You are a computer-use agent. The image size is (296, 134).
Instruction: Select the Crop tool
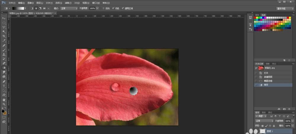click(4, 36)
